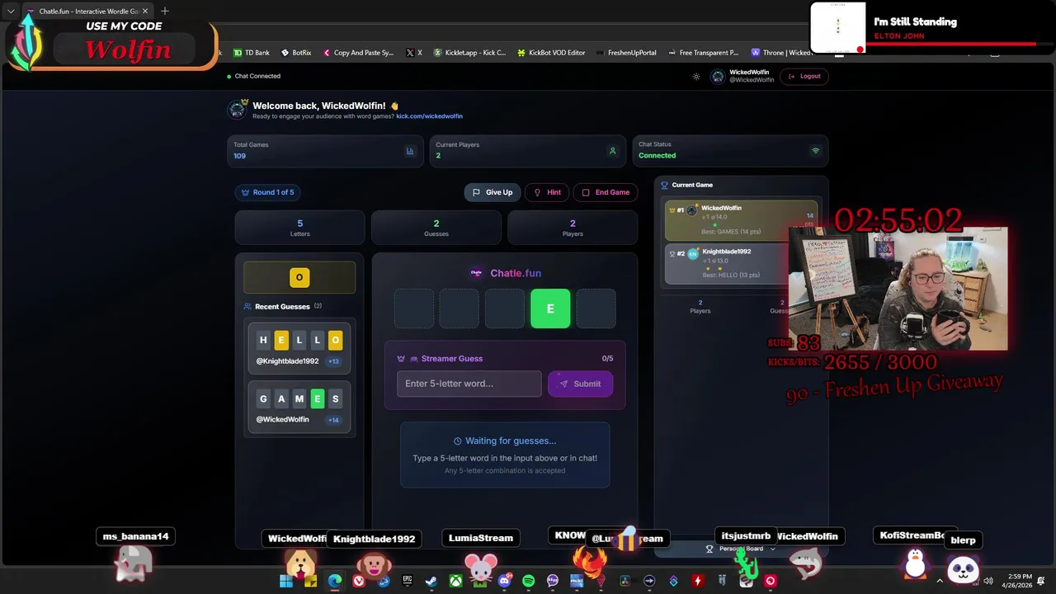
Task: Select the HELLO guess by Knightblade1992
Action: 299,348
